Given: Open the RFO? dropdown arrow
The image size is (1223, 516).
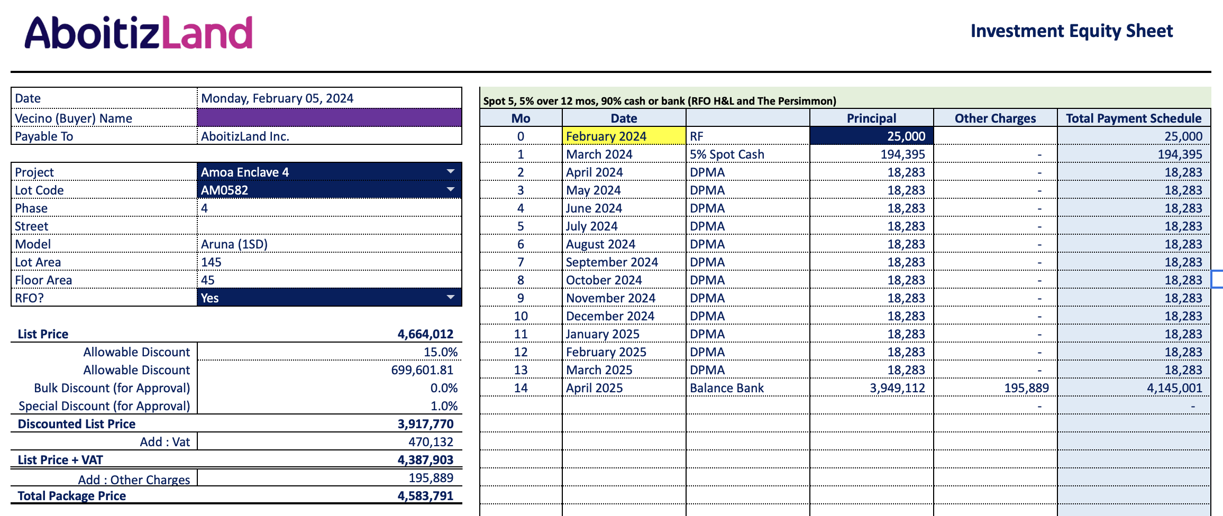Looking at the screenshot, I should click(x=451, y=298).
